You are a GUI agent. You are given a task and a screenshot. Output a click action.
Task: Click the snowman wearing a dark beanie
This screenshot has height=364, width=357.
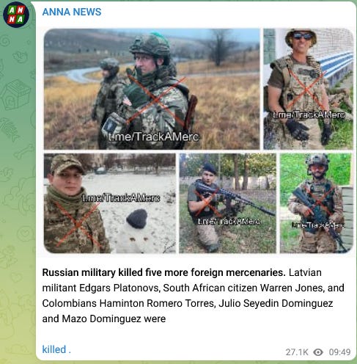click(x=135, y=232)
